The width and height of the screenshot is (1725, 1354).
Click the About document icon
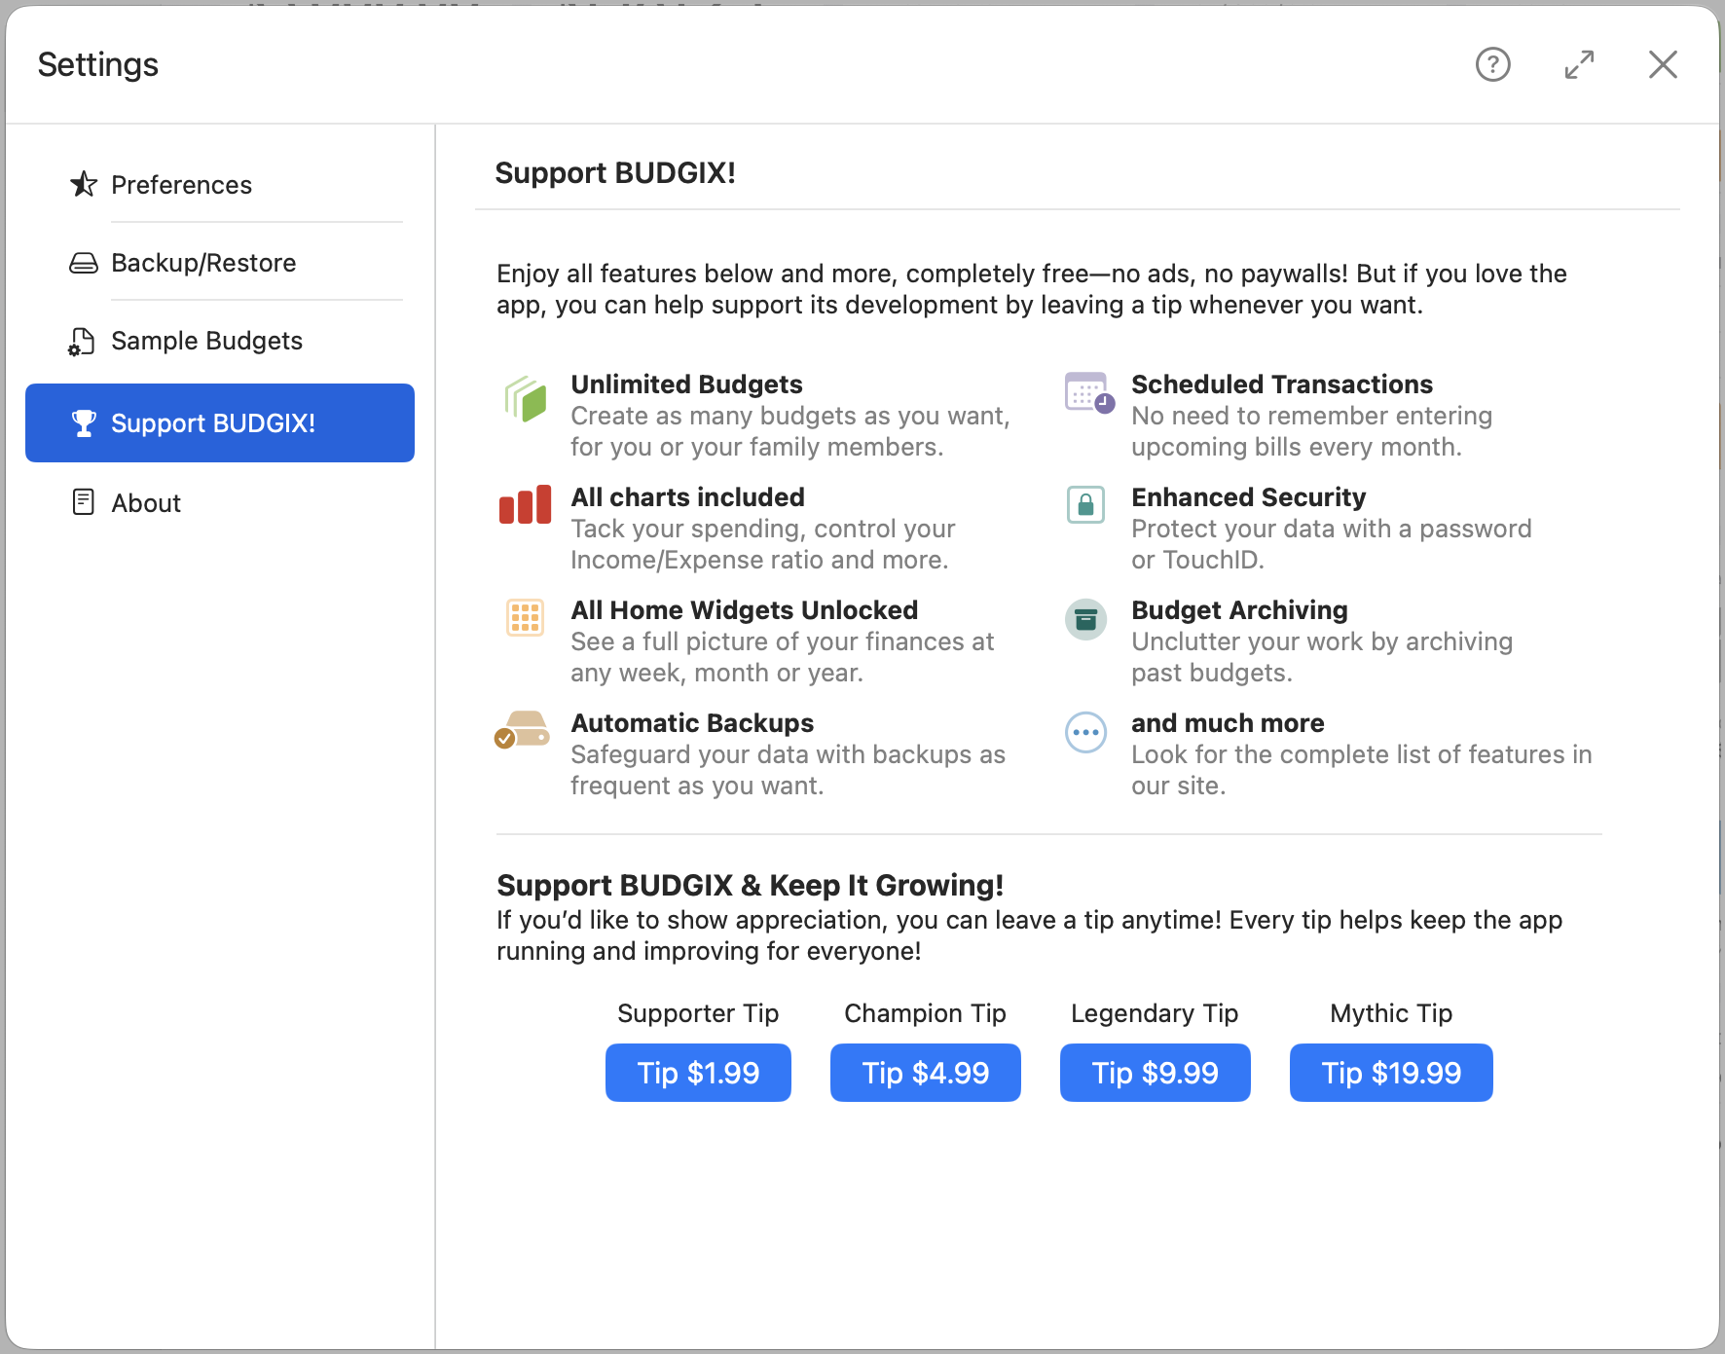point(81,501)
